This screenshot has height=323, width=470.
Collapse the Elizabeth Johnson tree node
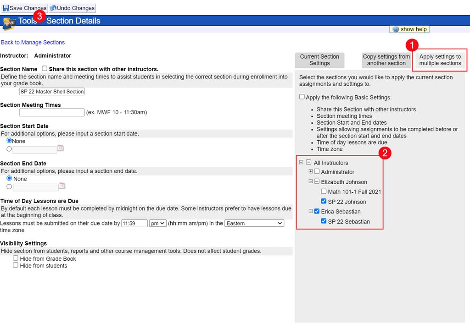[311, 181]
